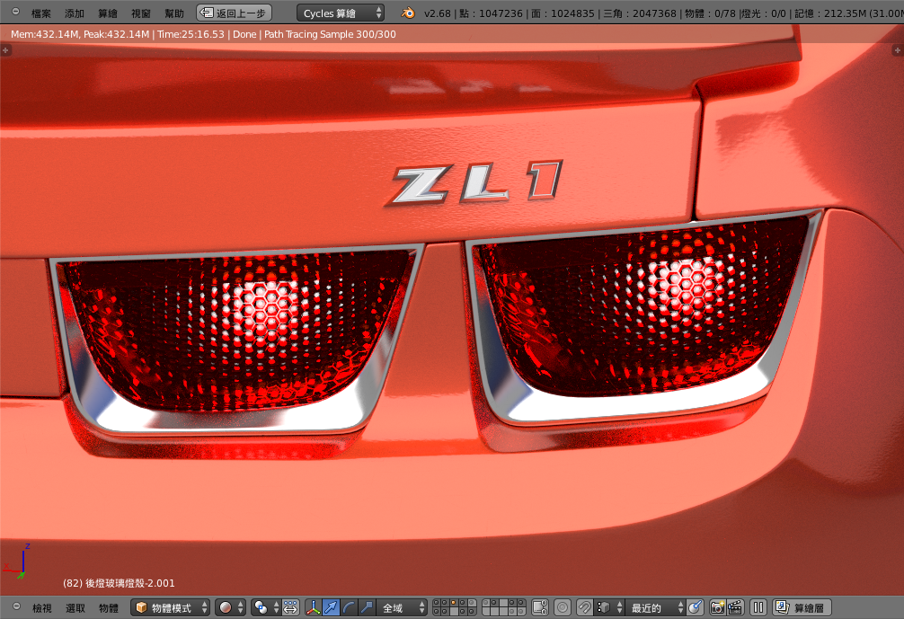Open the 檔案 file menu
This screenshot has width=904, height=619.
tap(41, 13)
